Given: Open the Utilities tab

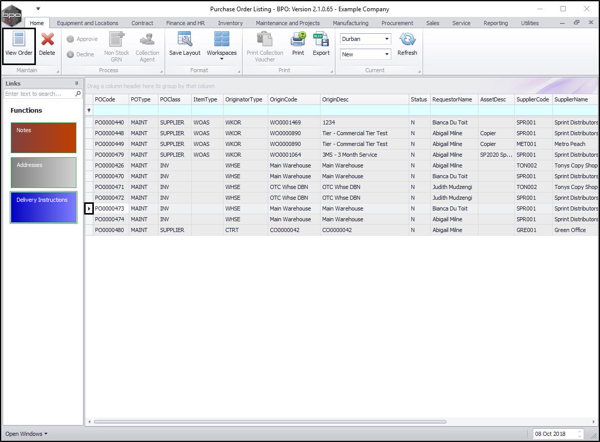Looking at the screenshot, I should click(530, 23).
